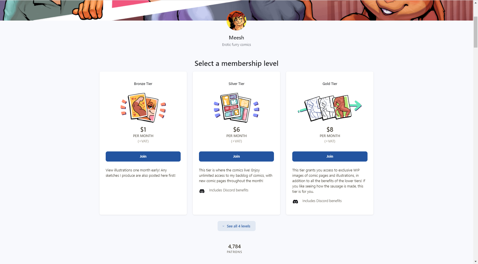Image resolution: width=478 pixels, height=264 pixels.
Task: Click the Gold Tier sketch progress image
Action: (x=330, y=108)
